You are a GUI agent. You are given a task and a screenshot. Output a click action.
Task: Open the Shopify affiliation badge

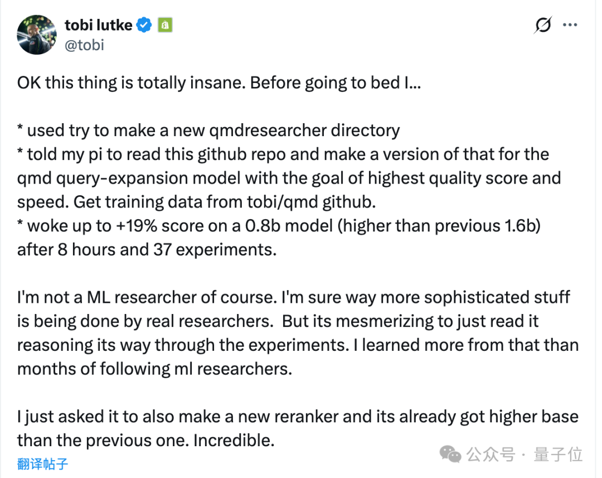click(x=164, y=25)
